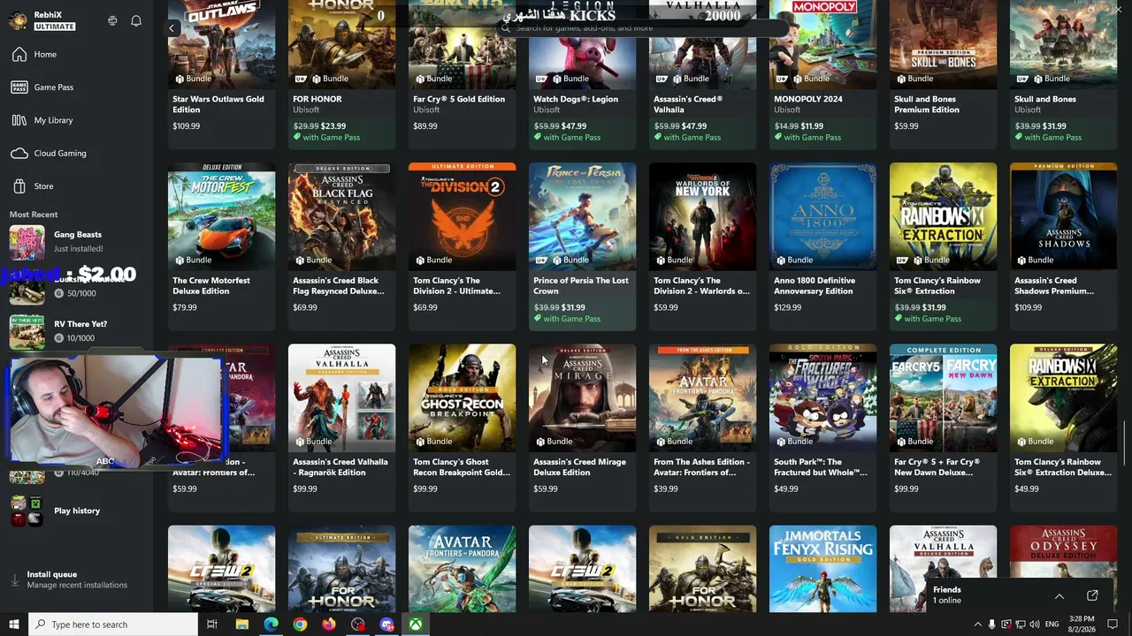Show hidden system tray icons
Screen dimensions: 1132x636
(x=977, y=625)
